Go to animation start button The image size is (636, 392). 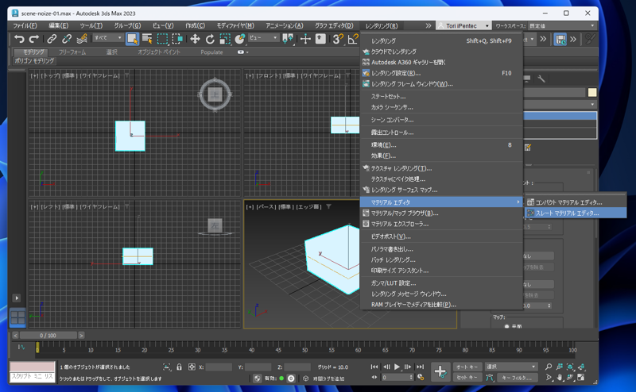click(374, 367)
